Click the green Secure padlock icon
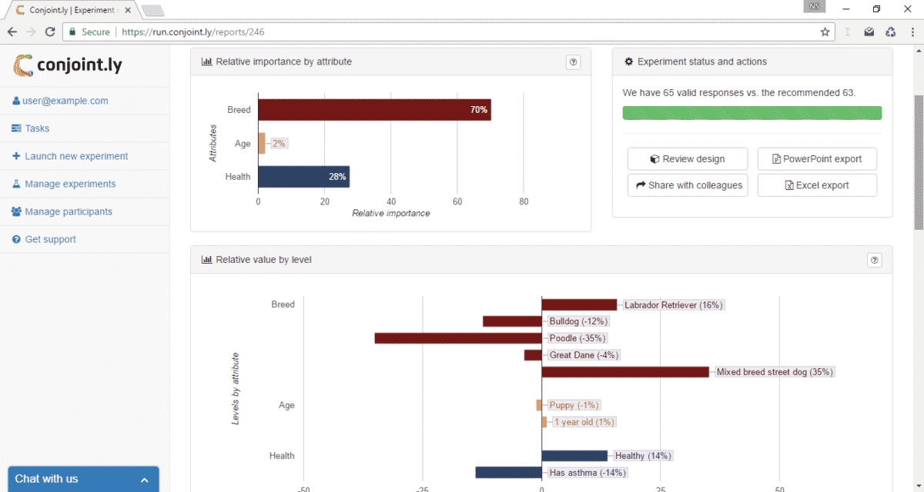Viewport: 924px width, 492px height. pos(72,32)
